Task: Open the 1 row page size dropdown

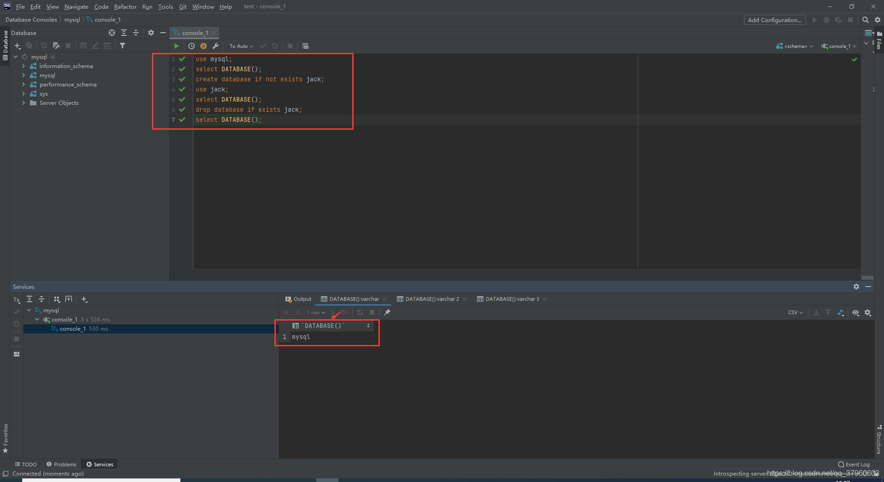Action: coord(316,312)
